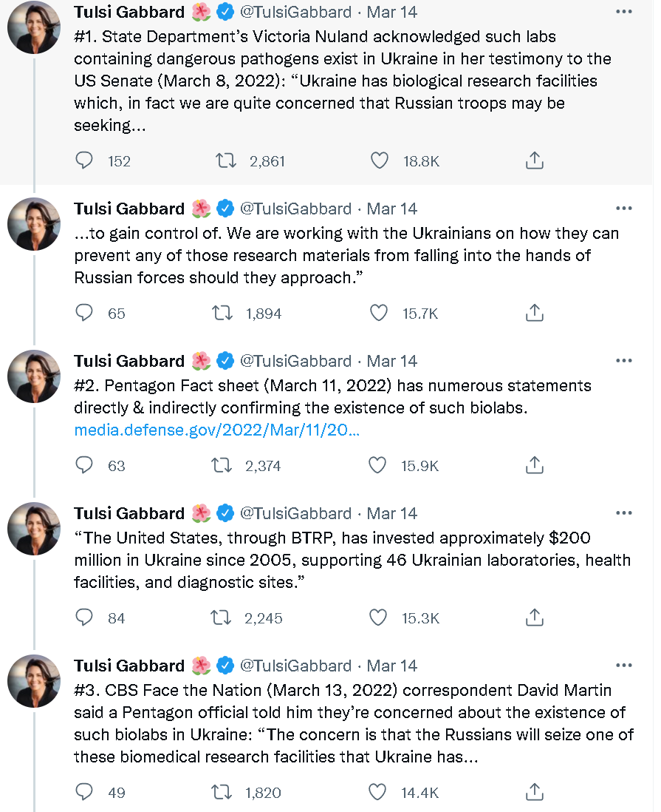Open more options on the #3 CBS tweet
This screenshot has width=661, height=812.
click(x=624, y=666)
